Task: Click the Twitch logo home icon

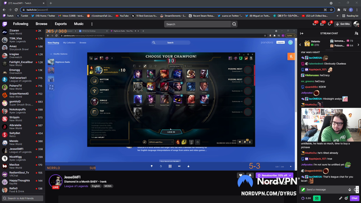Action: tap(5, 24)
